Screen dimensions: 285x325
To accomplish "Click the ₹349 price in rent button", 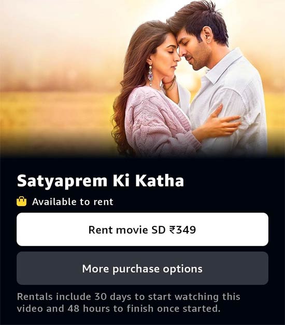I will pos(182,229).
